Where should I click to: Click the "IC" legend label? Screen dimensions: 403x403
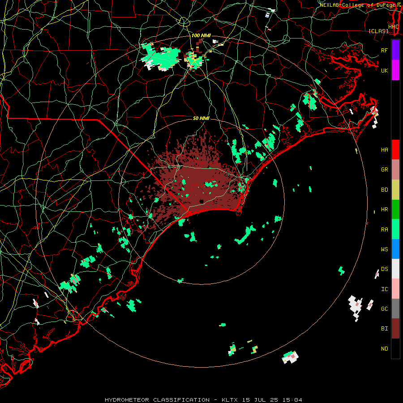tap(384, 289)
